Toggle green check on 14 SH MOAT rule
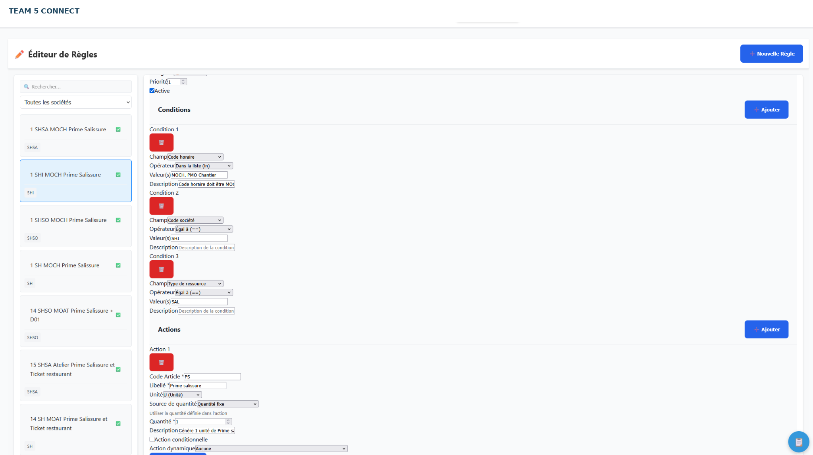The width and height of the screenshot is (813, 455). (x=118, y=424)
